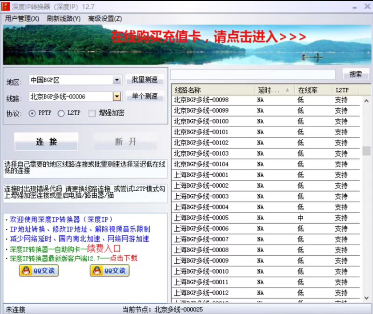Click the 连接 button
The width and height of the screenshot is (373, 314).
tap(46, 142)
